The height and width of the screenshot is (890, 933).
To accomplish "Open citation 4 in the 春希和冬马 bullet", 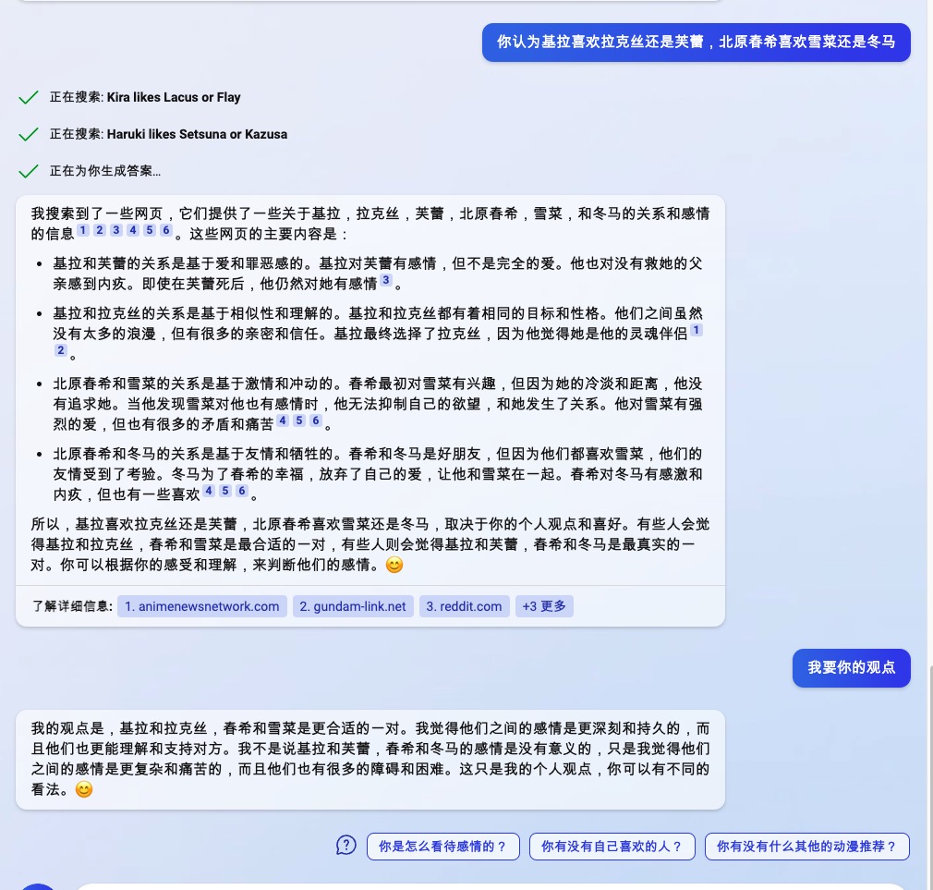I will [x=209, y=491].
